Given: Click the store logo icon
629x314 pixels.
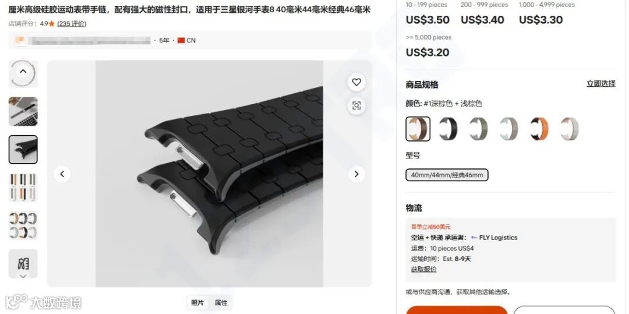Looking at the screenshot, I should click(x=21, y=41).
